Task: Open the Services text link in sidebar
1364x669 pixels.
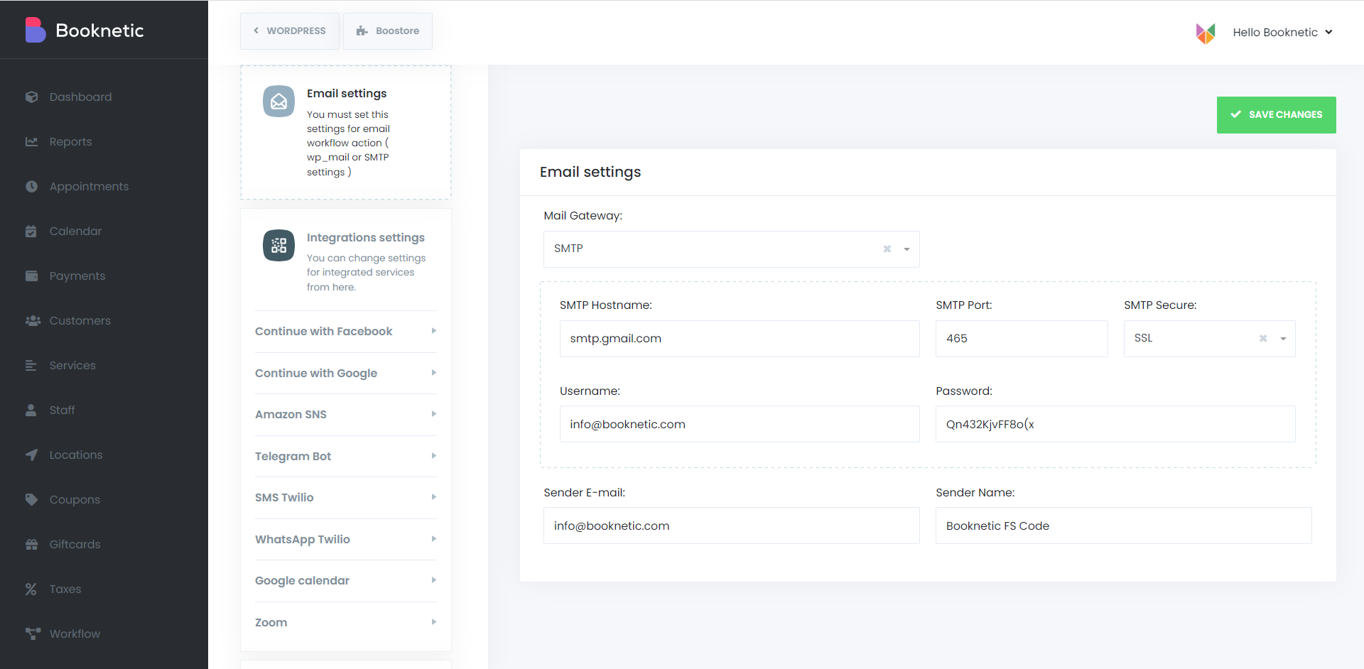Action: [x=72, y=365]
